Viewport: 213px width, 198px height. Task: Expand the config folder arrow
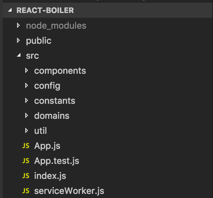click(x=27, y=86)
